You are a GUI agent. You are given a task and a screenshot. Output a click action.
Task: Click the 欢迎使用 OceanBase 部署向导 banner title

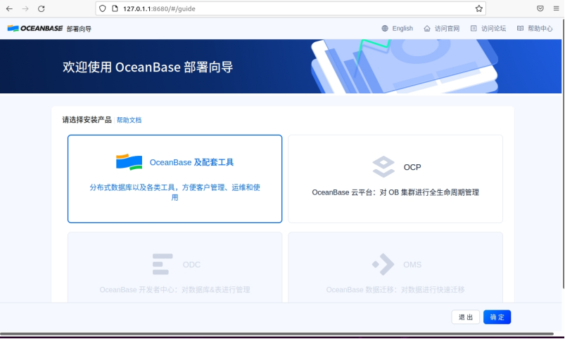coord(148,67)
